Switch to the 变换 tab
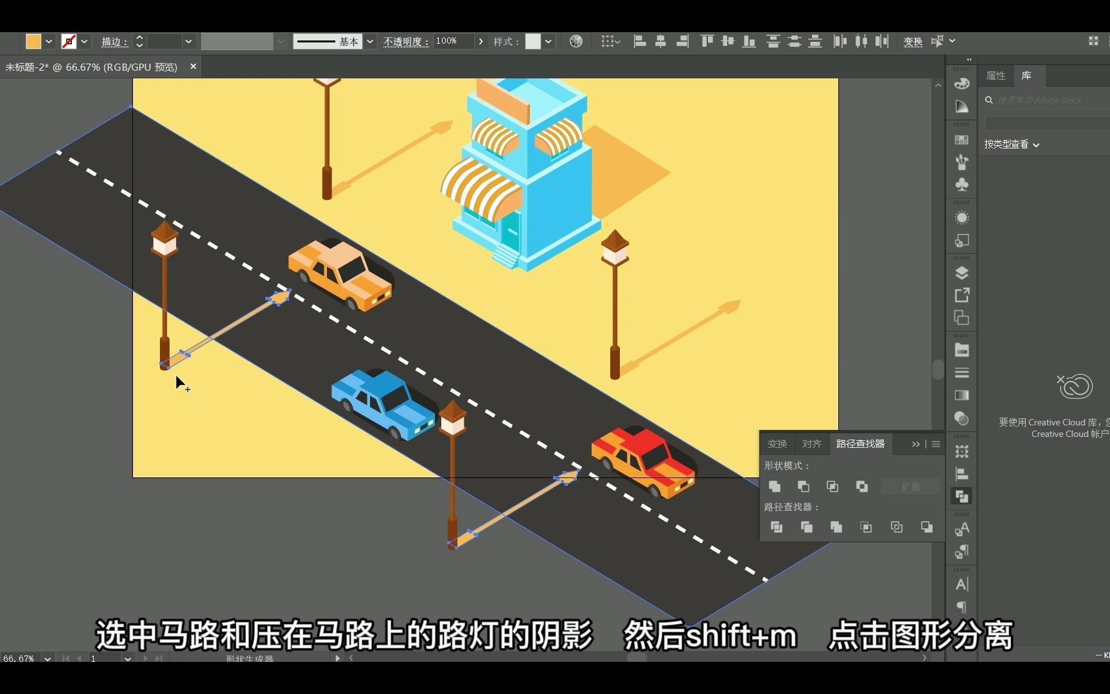 point(777,444)
